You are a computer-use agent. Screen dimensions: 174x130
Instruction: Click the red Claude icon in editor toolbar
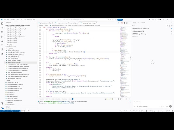click(x=122, y=23)
